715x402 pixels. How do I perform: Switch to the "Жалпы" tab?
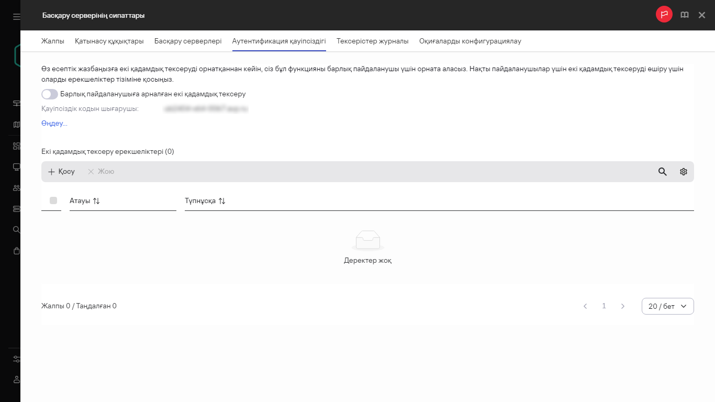tap(52, 40)
